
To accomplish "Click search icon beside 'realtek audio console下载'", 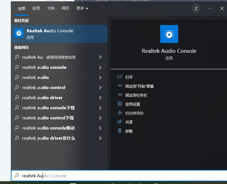I will (17, 108).
